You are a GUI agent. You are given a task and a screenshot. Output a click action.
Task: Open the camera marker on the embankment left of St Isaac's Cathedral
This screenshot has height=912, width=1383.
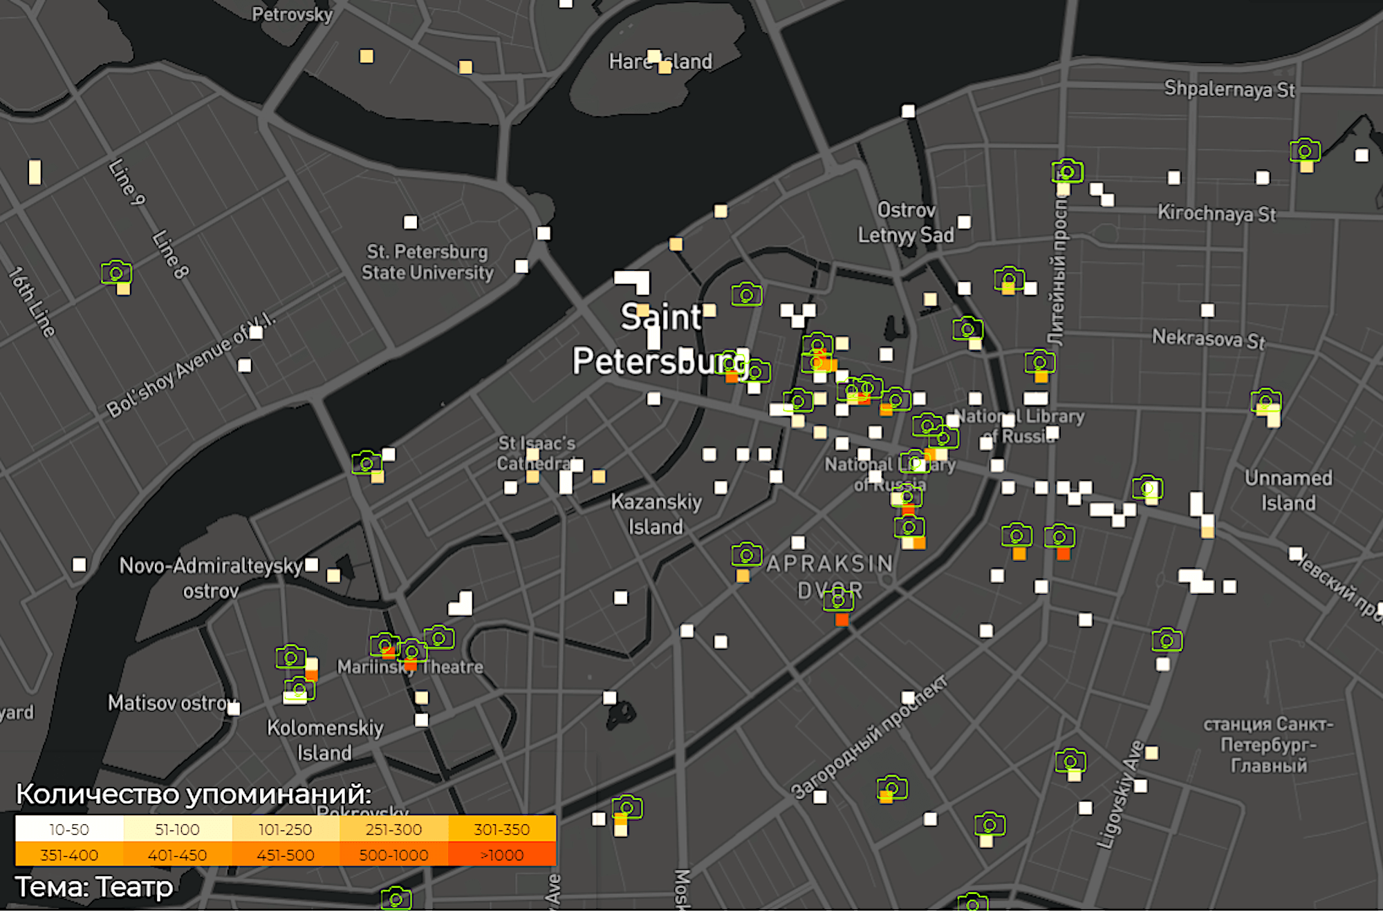[366, 462]
